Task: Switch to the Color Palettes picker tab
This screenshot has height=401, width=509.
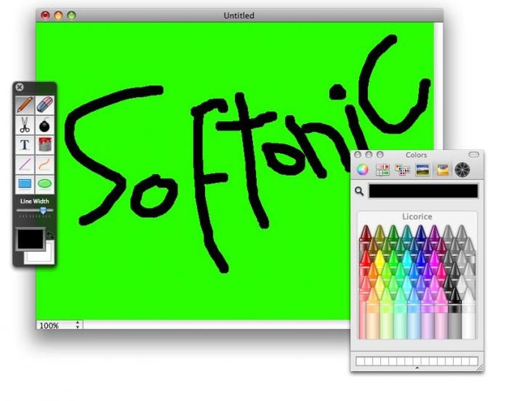Action: 403,170
